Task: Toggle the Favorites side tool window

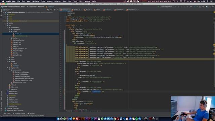Action: tap(1, 106)
